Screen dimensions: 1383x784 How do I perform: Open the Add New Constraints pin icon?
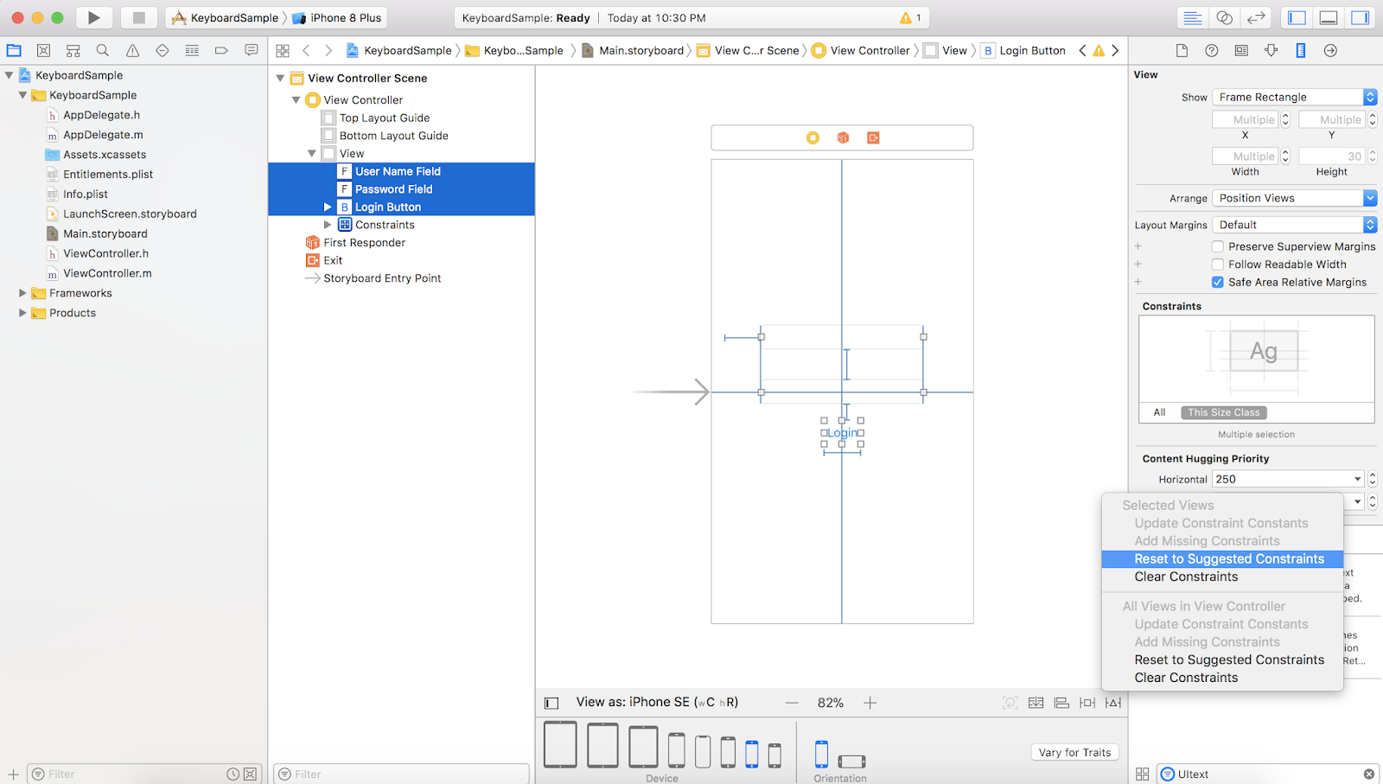[x=1087, y=702]
